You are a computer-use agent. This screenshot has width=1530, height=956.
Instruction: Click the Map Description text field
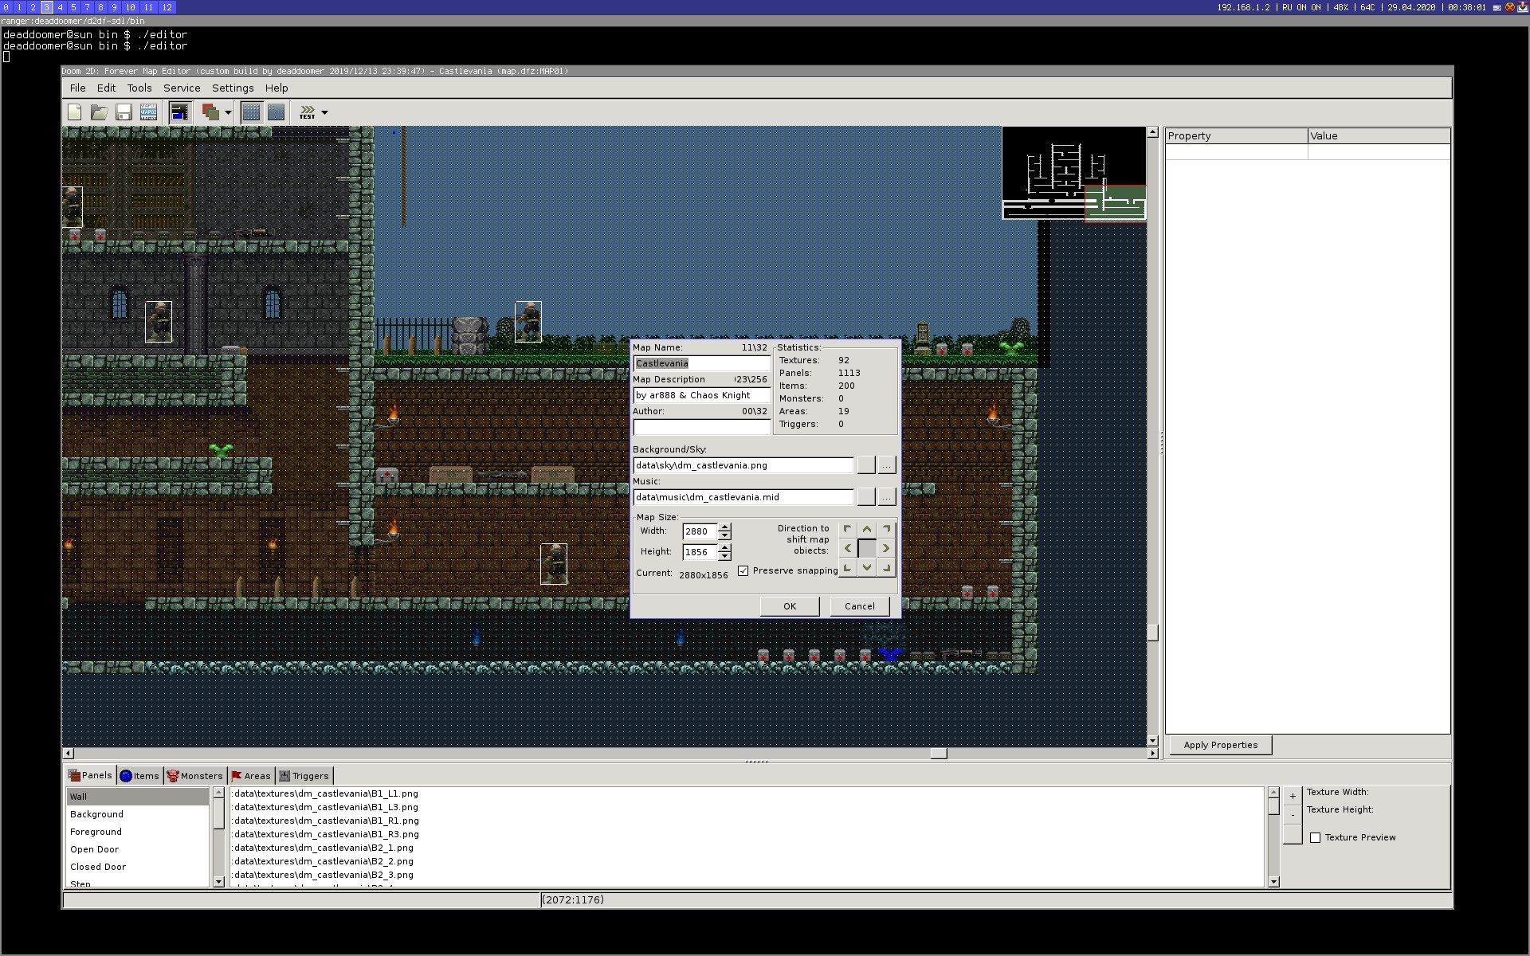[x=701, y=395]
